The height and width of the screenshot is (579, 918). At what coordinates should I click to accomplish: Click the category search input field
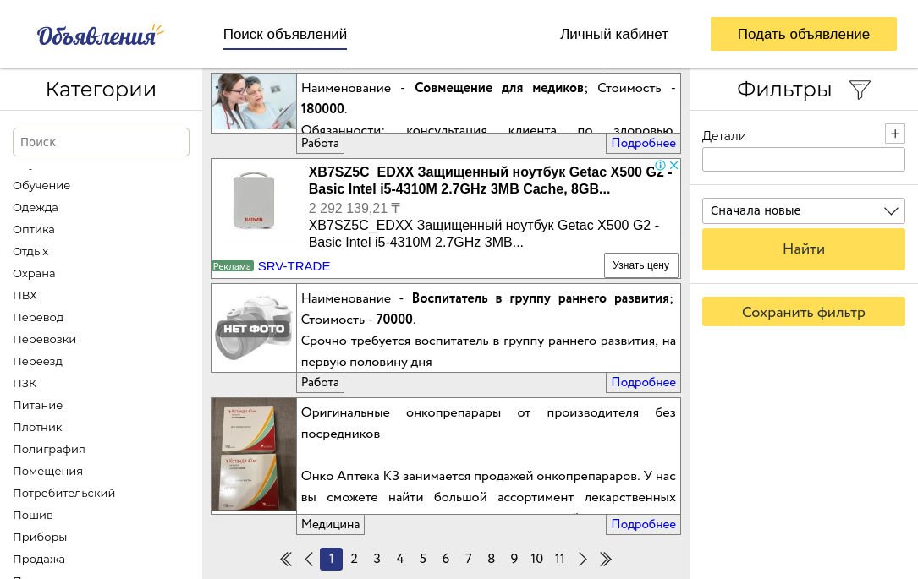(x=101, y=142)
